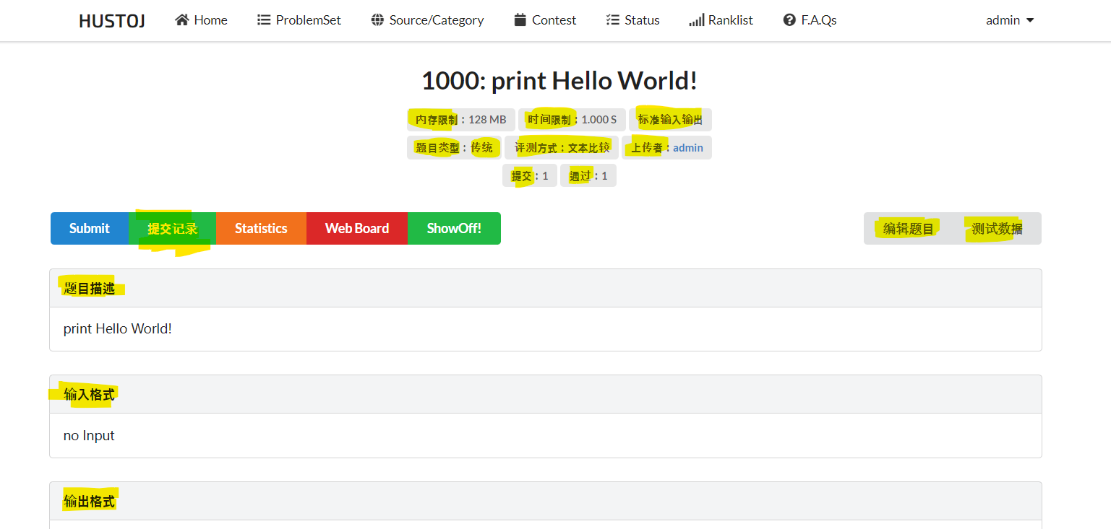Click the admin uploader link
Screen dimensions: 1111x529
[x=687, y=147]
